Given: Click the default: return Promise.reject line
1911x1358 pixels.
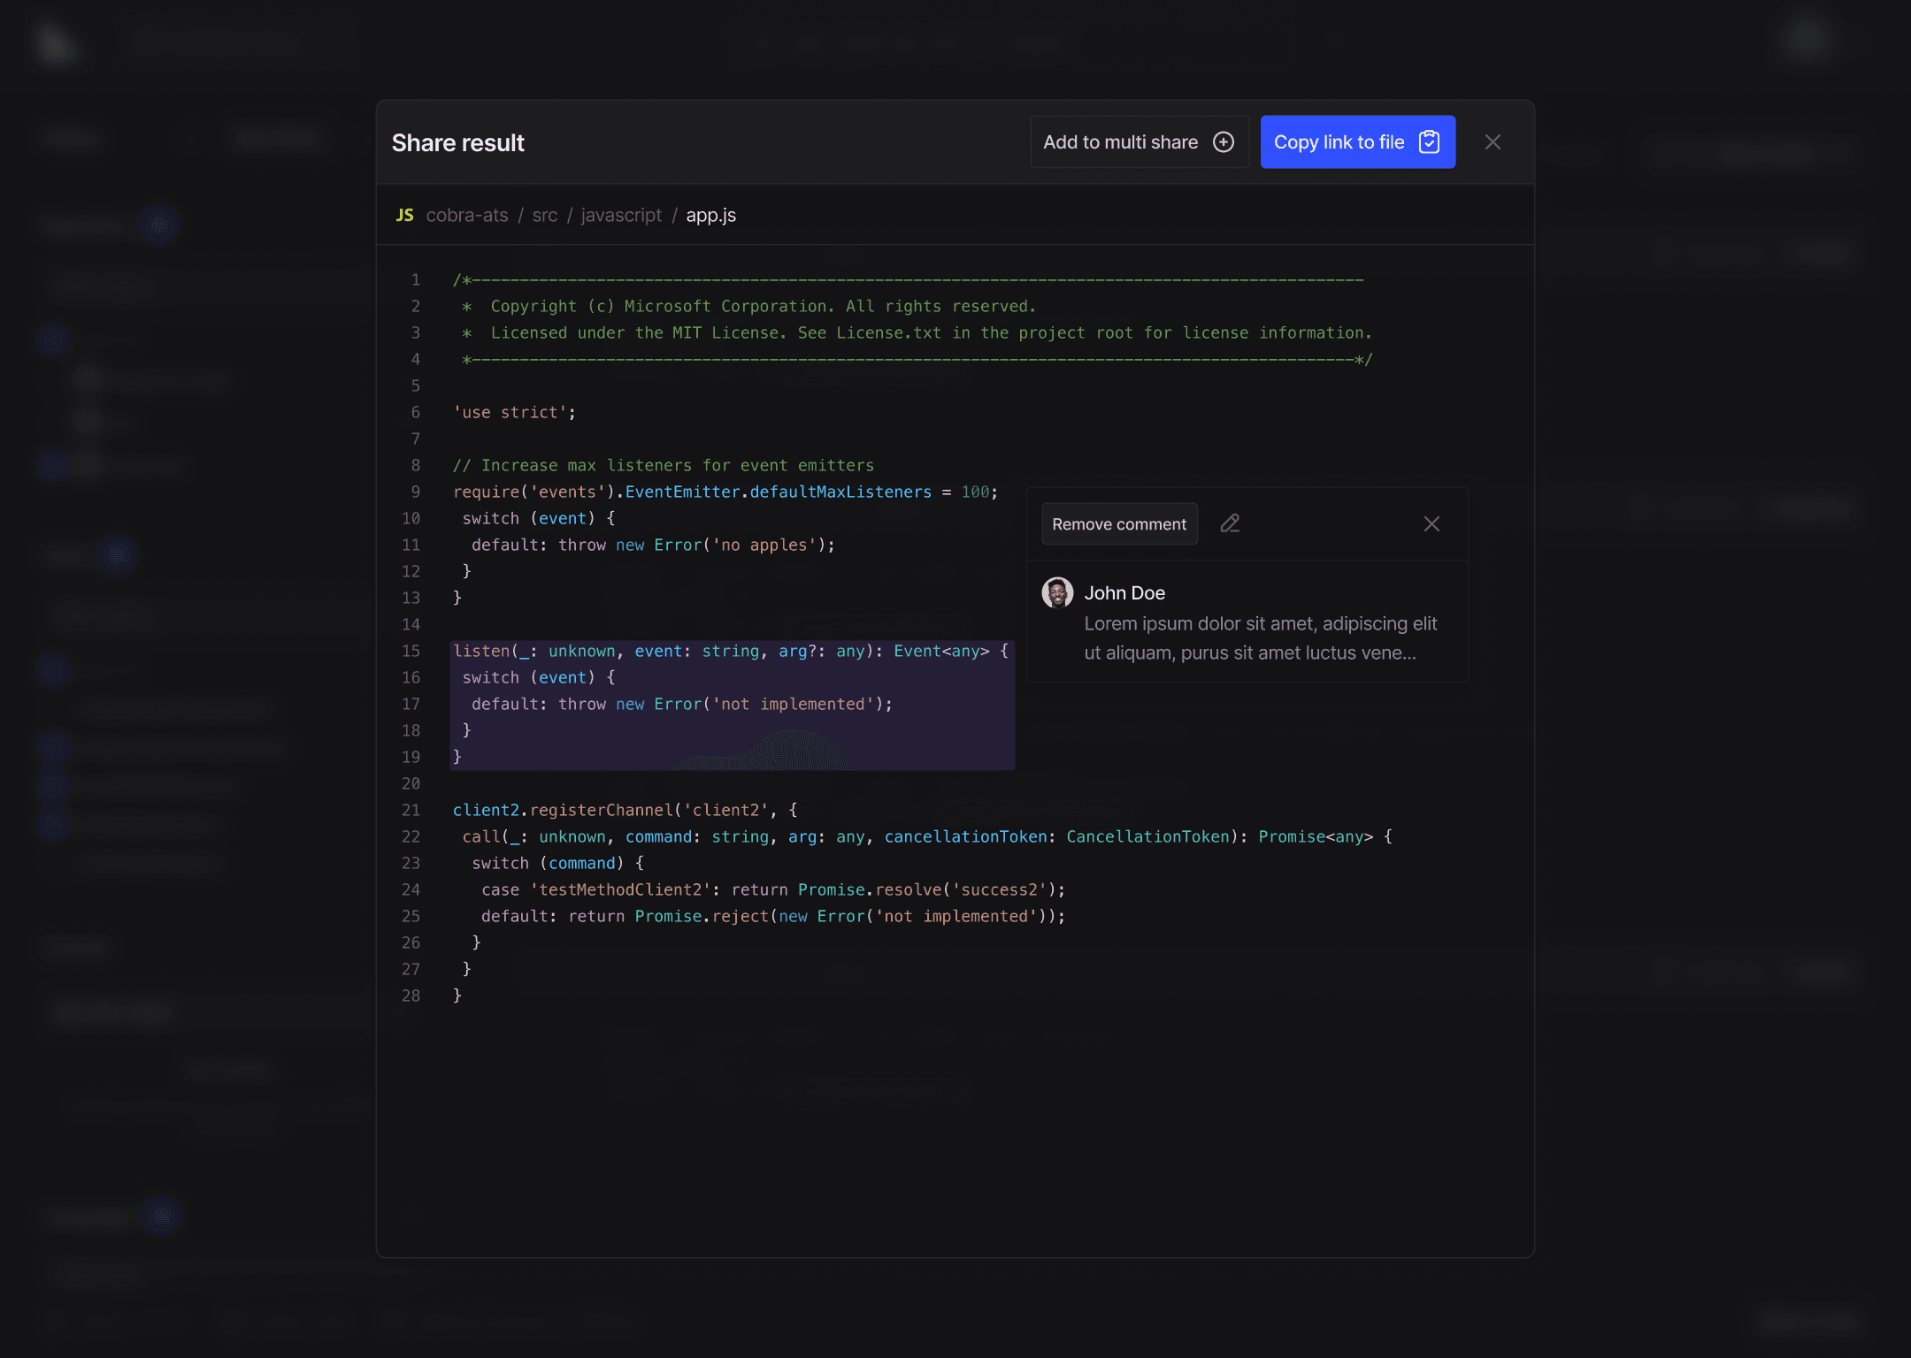Looking at the screenshot, I should tap(773, 917).
